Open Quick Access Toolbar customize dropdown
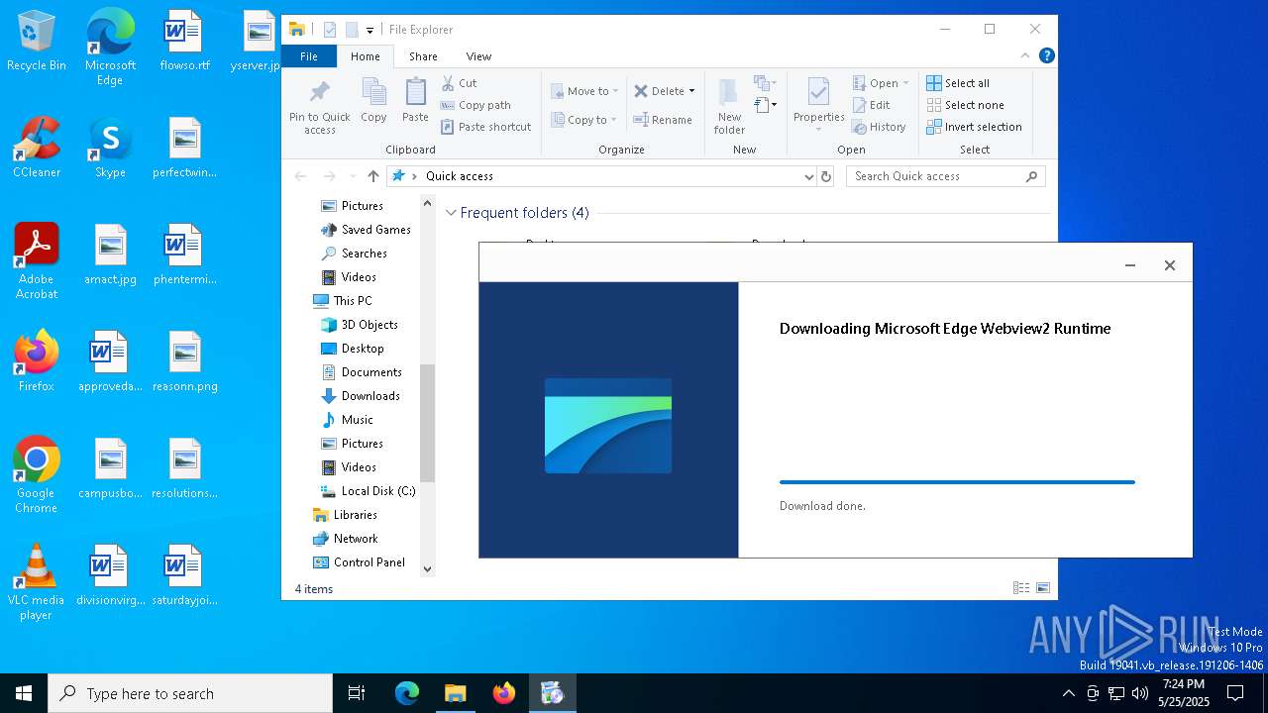The height and width of the screenshot is (713, 1268). 370,30
